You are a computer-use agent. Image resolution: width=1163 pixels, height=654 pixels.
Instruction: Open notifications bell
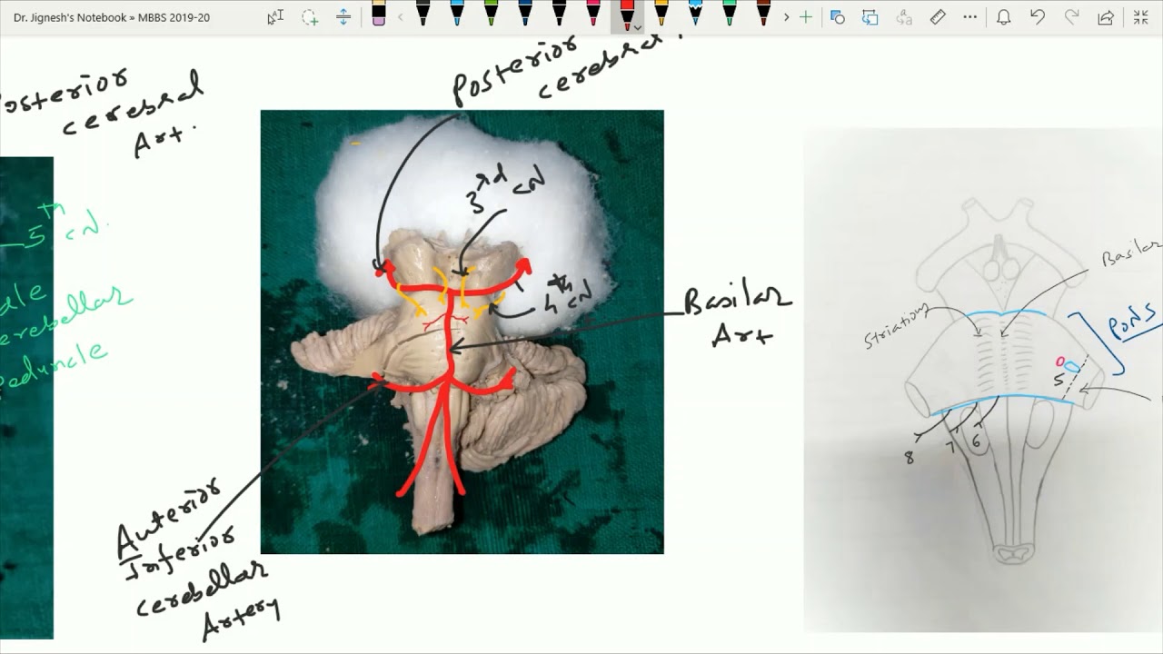[x=1004, y=17]
